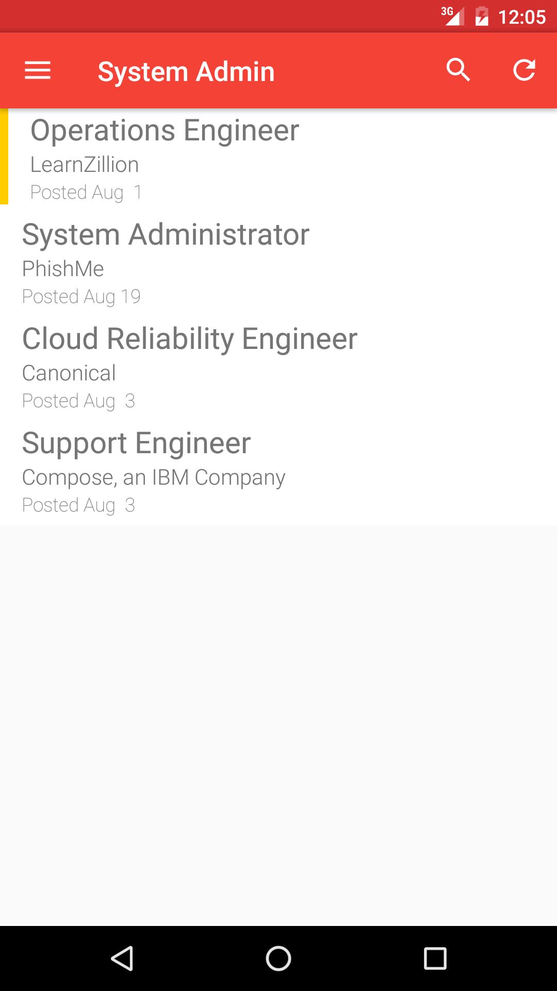Tap the Posted Aug 19 date
This screenshot has height=991, width=557.
[x=81, y=297]
